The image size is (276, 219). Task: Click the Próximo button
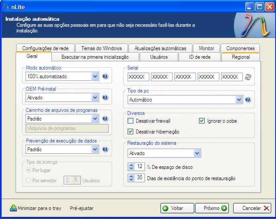click(x=212, y=208)
